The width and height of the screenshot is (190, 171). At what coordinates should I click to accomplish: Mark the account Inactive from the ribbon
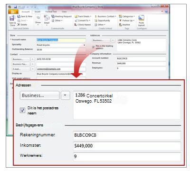click(x=124, y=25)
